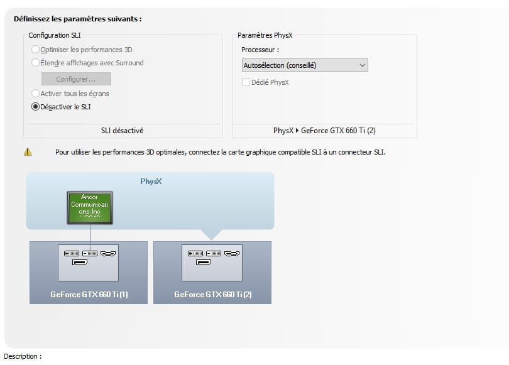Click the PhysX logo in diagram

tap(151, 182)
